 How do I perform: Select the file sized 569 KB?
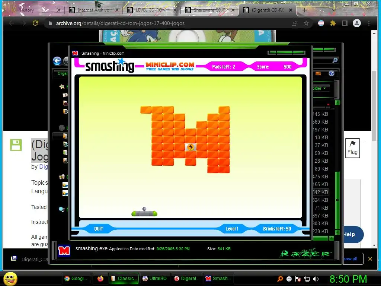(x=320, y=122)
